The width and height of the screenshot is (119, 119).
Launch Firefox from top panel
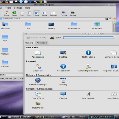point(7,1)
